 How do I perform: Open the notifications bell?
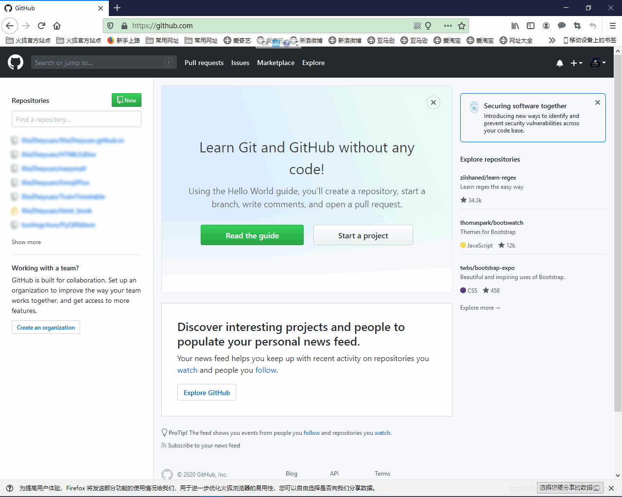[x=560, y=63]
